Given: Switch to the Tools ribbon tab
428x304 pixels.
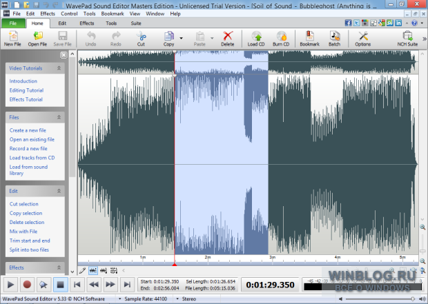Looking at the screenshot, I should [x=111, y=23].
